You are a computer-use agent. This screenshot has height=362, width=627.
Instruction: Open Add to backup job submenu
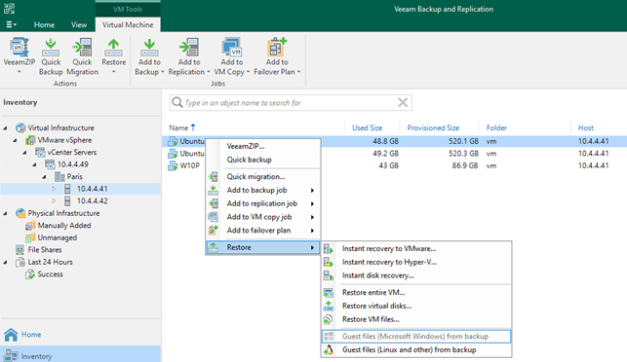pos(263,190)
